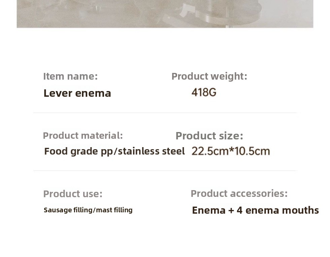The image size is (330, 257).
Task: Click the 'Product use:' label
Action: coord(73,194)
